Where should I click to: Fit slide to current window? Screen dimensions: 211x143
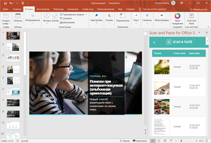pyautogui.click(x=207, y=141)
